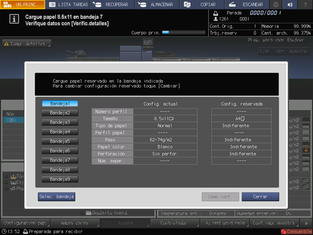Click Papel color Blanco value

(x=165, y=147)
